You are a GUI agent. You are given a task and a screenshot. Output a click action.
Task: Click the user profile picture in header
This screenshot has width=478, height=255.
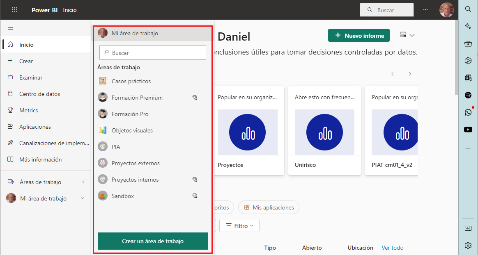[446, 10]
